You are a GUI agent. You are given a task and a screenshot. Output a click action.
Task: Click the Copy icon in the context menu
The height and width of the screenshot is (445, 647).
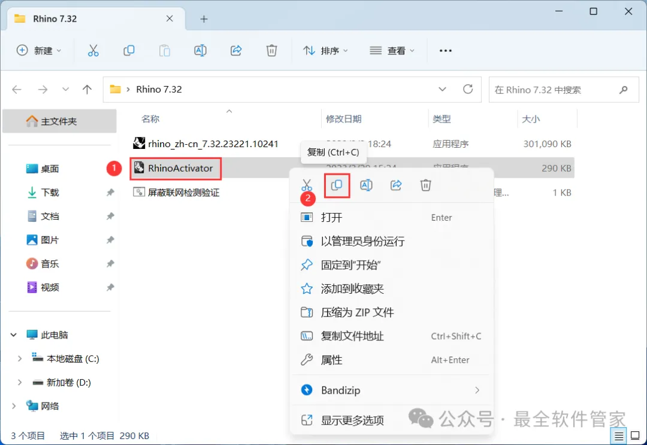coord(337,185)
